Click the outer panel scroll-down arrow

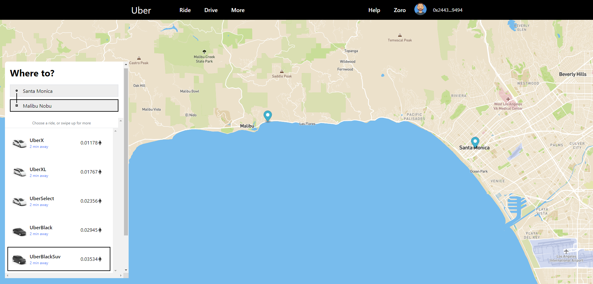tap(126, 270)
